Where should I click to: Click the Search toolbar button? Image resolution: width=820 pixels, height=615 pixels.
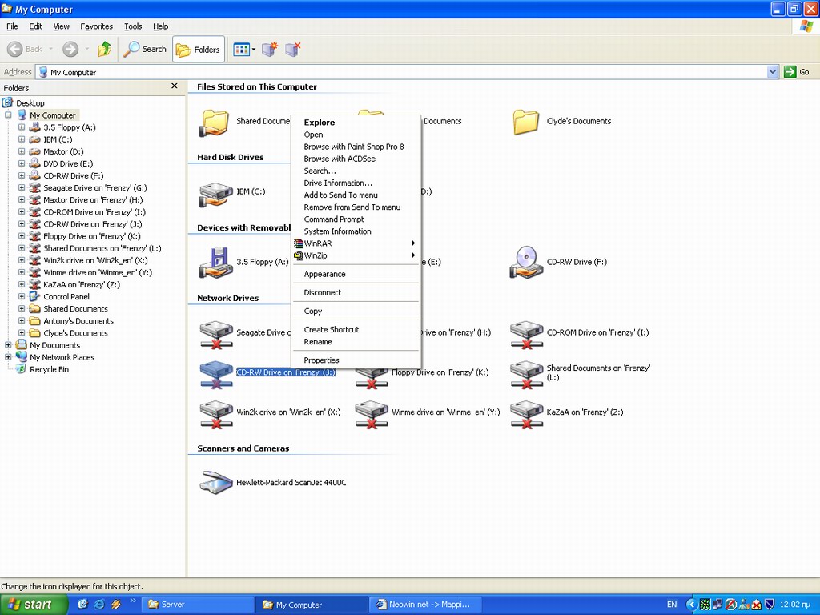click(145, 50)
